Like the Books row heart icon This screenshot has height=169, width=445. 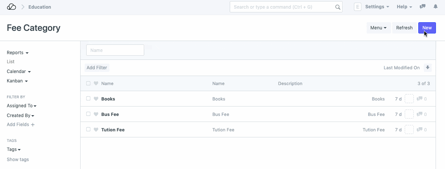tap(96, 99)
